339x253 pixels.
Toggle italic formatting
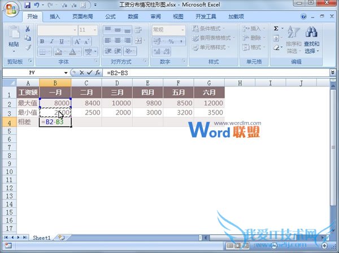point(51,41)
